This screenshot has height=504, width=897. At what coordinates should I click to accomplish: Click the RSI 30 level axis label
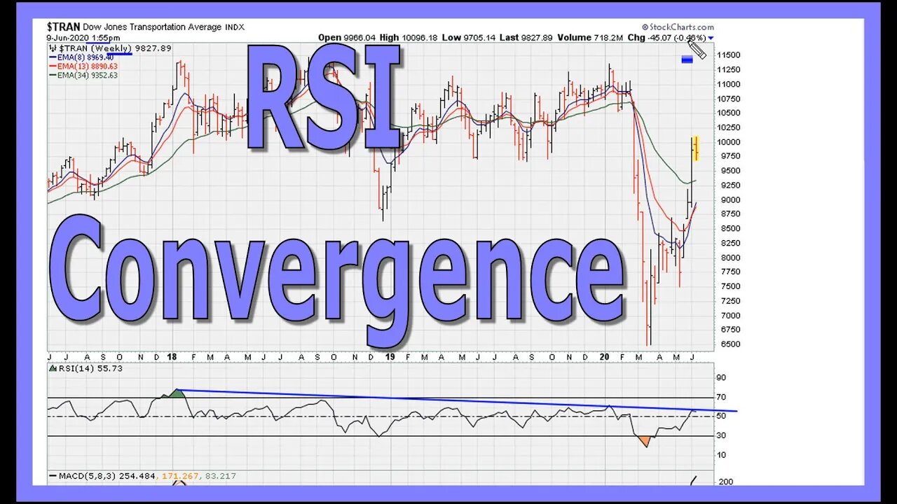click(x=721, y=435)
